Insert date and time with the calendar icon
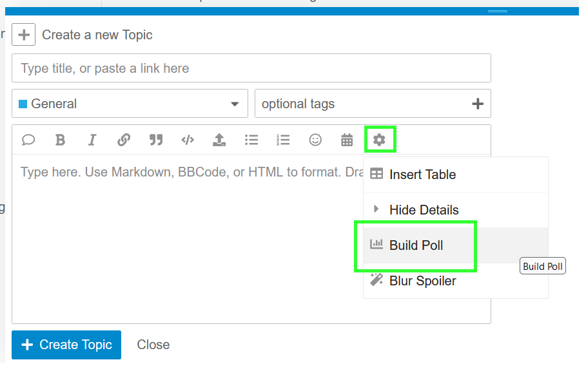 (347, 140)
